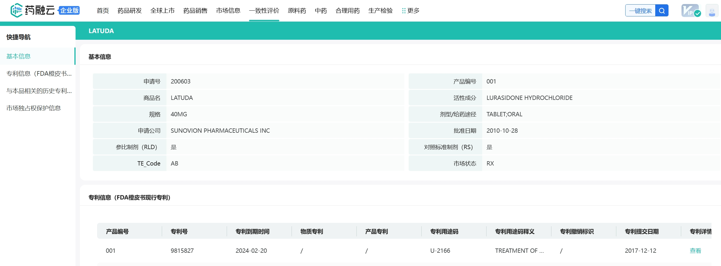Click the 企业版 enterprise badge
Image resolution: width=721 pixels, height=266 pixels.
69,11
